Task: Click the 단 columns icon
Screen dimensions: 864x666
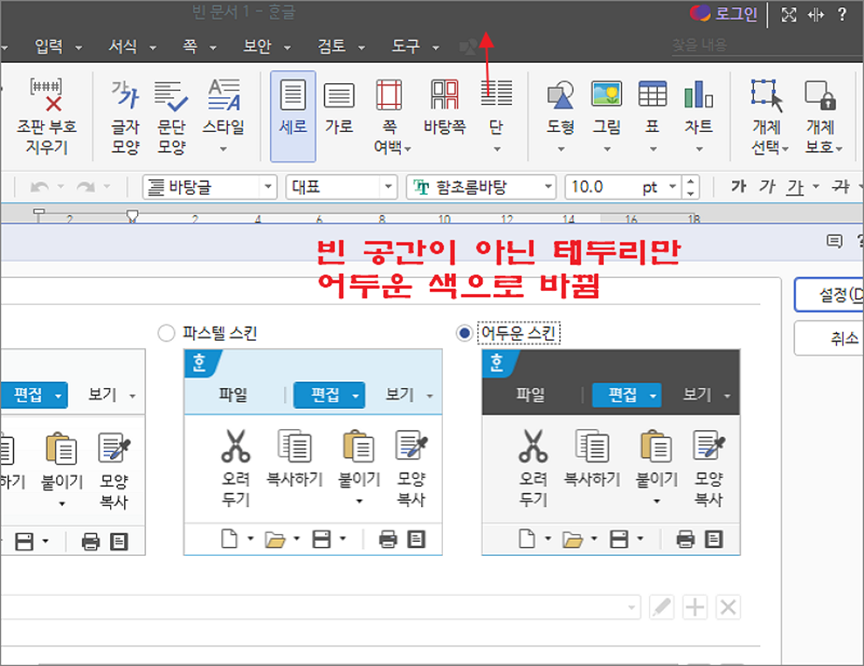Action: point(496,93)
